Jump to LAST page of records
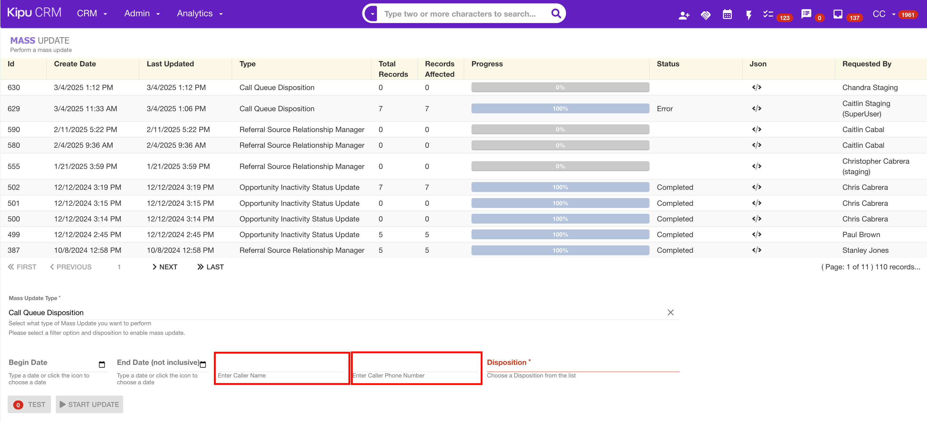Viewport: 927px width, 422px height. pyautogui.click(x=210, y=267)
